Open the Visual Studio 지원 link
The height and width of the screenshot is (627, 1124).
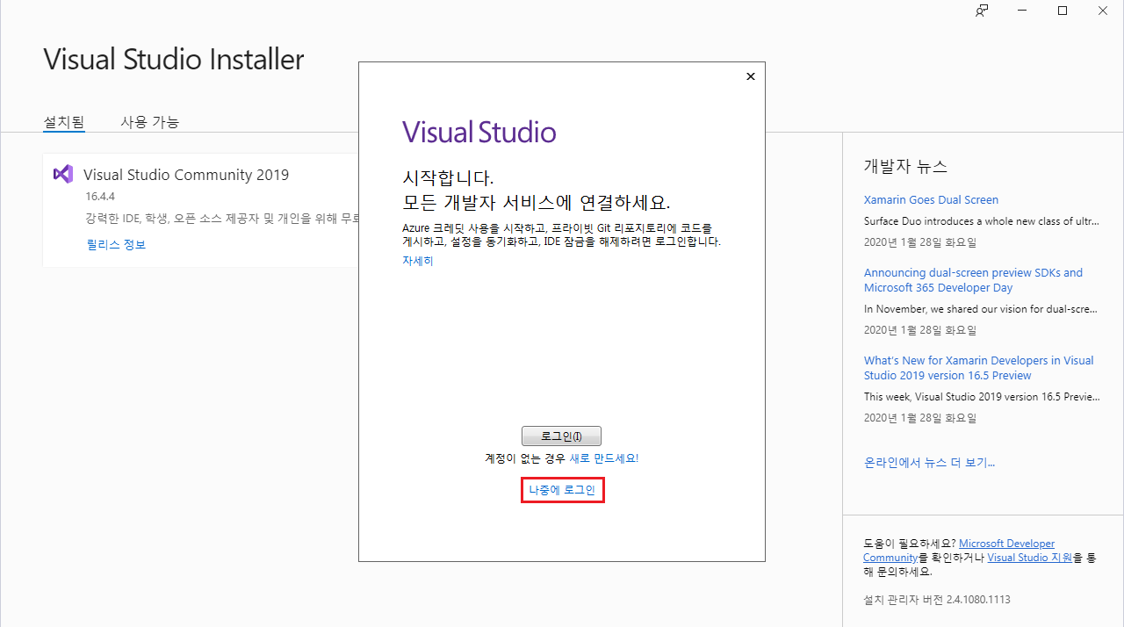click(1029, 558)
